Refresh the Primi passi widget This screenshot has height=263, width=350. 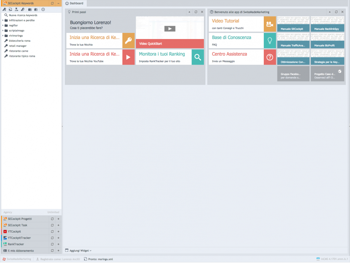(196, 12)
